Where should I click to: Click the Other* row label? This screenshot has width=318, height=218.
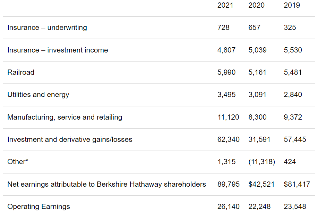click(18, 162)
